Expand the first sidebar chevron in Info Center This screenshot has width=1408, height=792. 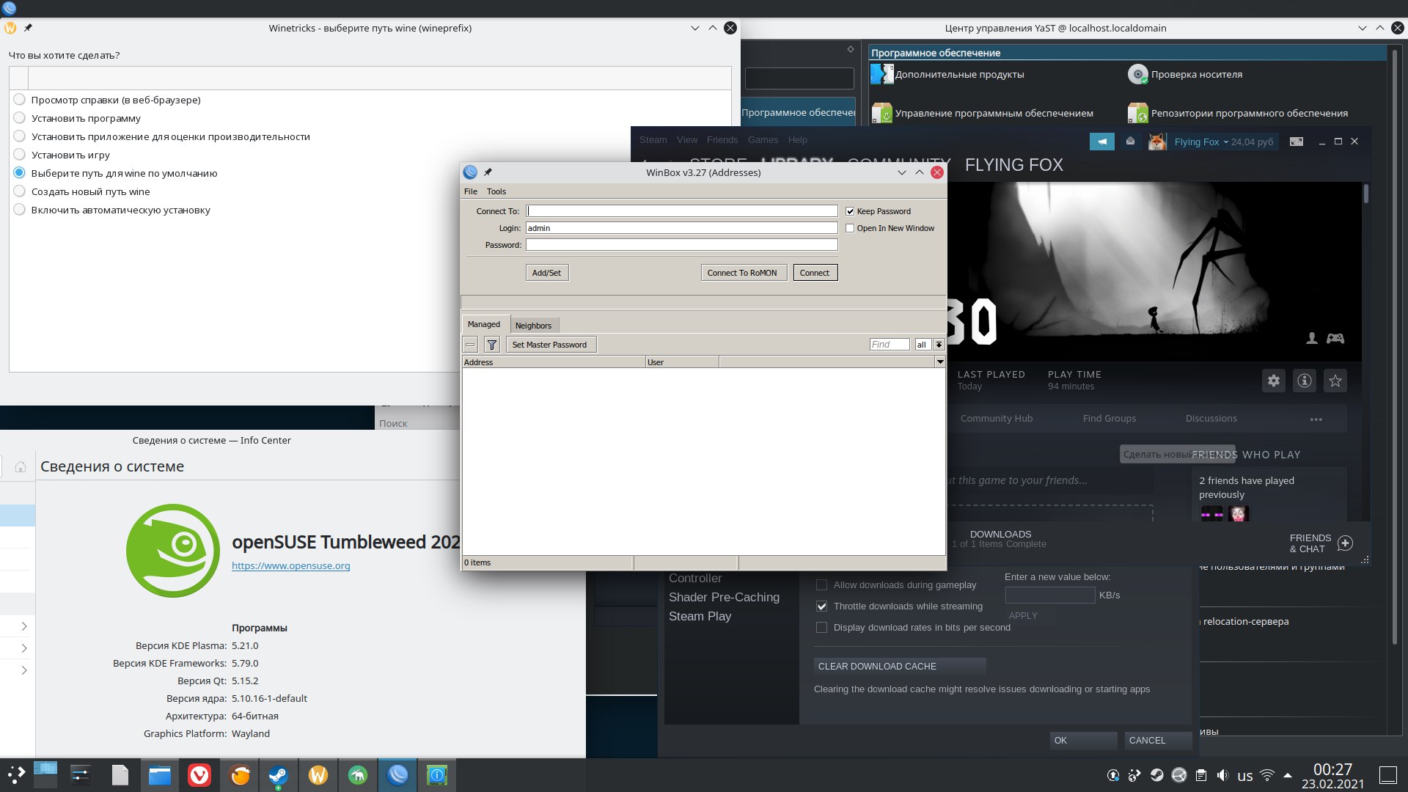coord(24,626)
